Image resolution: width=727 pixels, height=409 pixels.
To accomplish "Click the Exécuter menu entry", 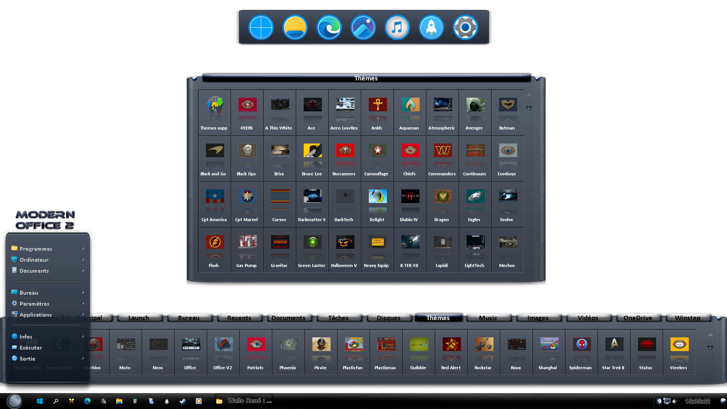I will point(31,348).
